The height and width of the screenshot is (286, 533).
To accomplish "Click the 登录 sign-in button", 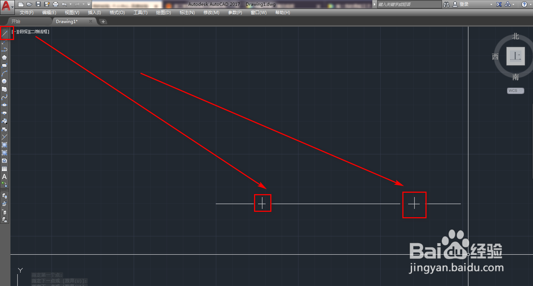I will 460,4.
